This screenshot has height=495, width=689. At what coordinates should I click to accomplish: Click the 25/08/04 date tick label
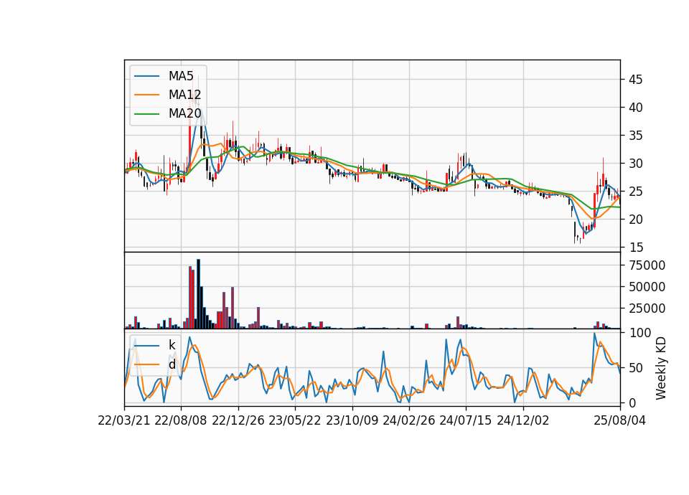[x=620, y=420]
